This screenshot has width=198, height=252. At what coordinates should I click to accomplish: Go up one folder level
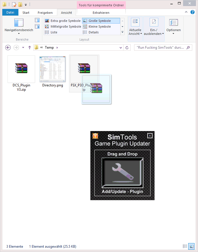click(x=30, y=48)
